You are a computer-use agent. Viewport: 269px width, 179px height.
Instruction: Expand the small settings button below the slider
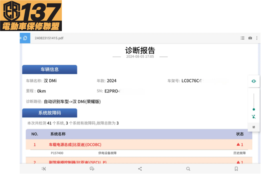pos(254,127)
